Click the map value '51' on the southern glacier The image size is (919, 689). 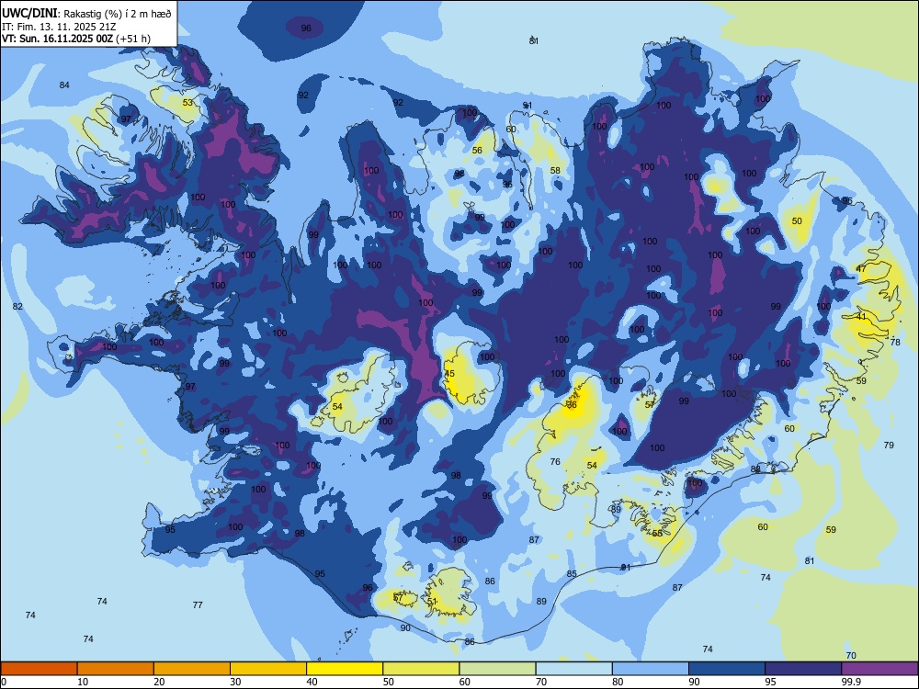433,601
